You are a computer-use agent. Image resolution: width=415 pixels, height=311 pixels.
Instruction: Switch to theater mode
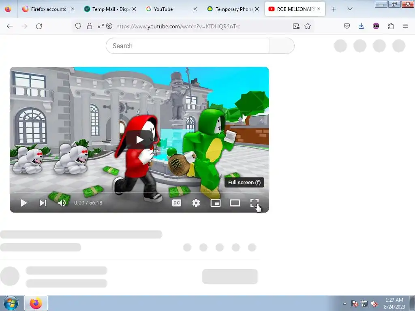[x=235, y=203]
